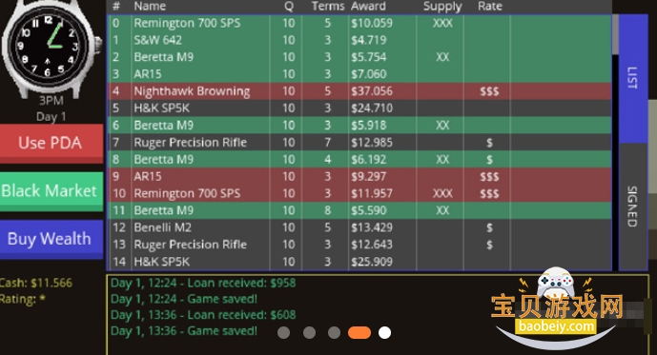Select contract 13 Ruger Precision Rifle
Screen dimensions: 657x355
pos(359,245)
